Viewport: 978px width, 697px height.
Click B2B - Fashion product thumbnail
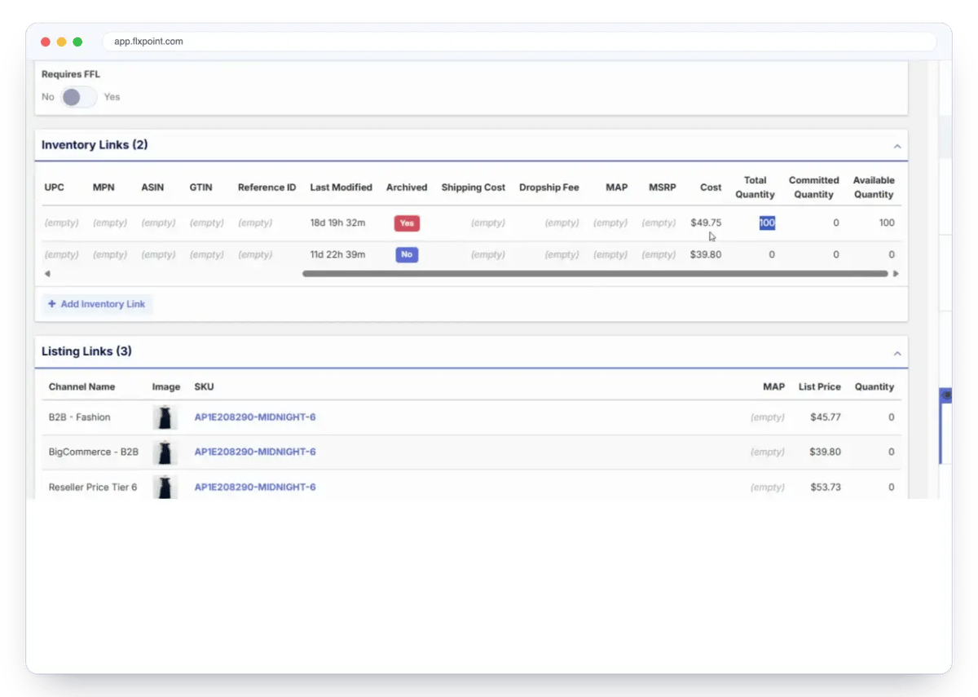pyautogui.click(x=165, y=417)
